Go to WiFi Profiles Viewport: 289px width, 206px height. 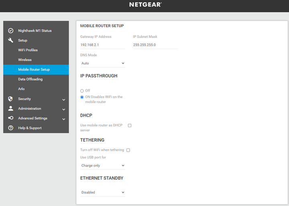click(28, 50)
